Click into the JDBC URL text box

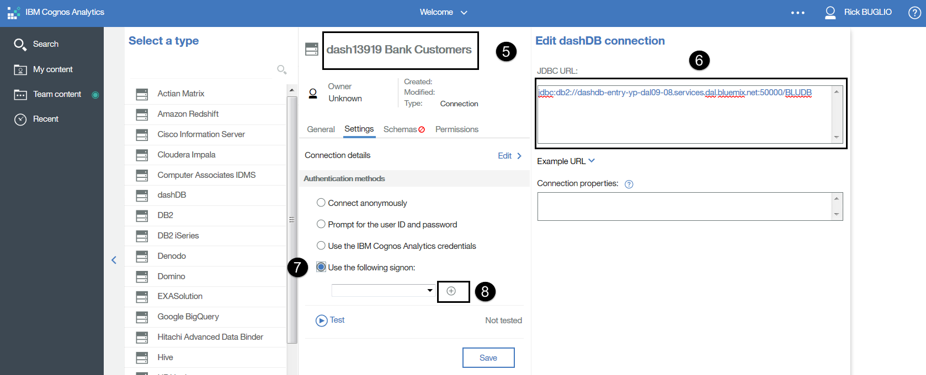684,115
